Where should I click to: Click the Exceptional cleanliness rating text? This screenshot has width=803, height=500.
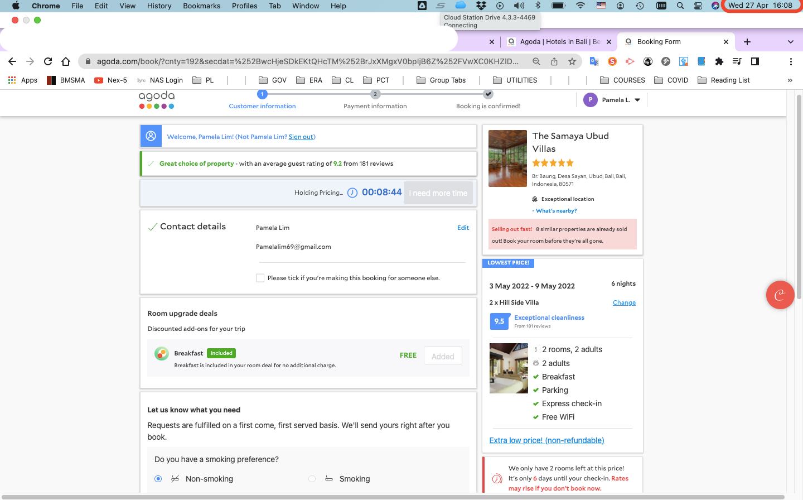pyautogui.click(x=549, y=318)
